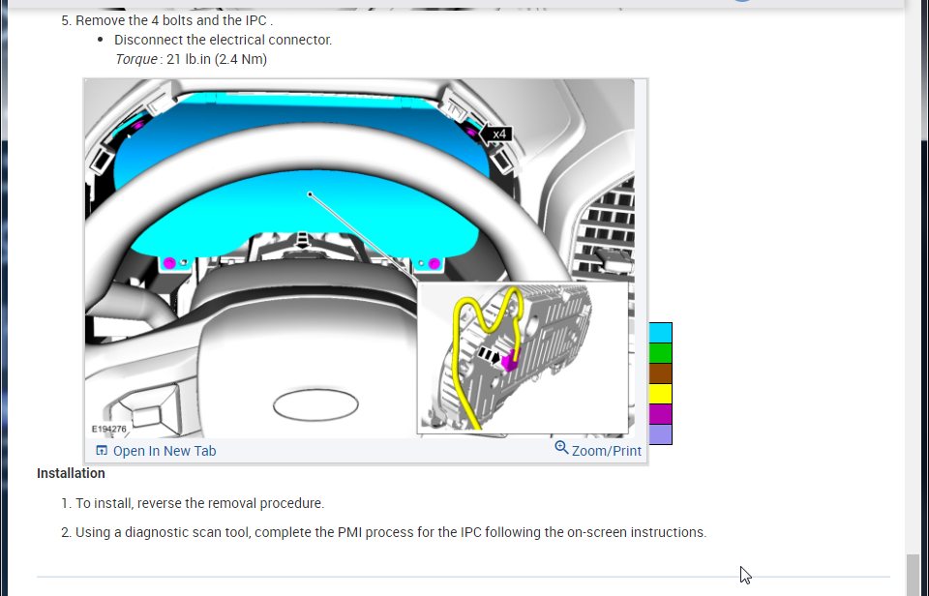
Task: Select the yellow color swatch
Action: coord(661,394)
